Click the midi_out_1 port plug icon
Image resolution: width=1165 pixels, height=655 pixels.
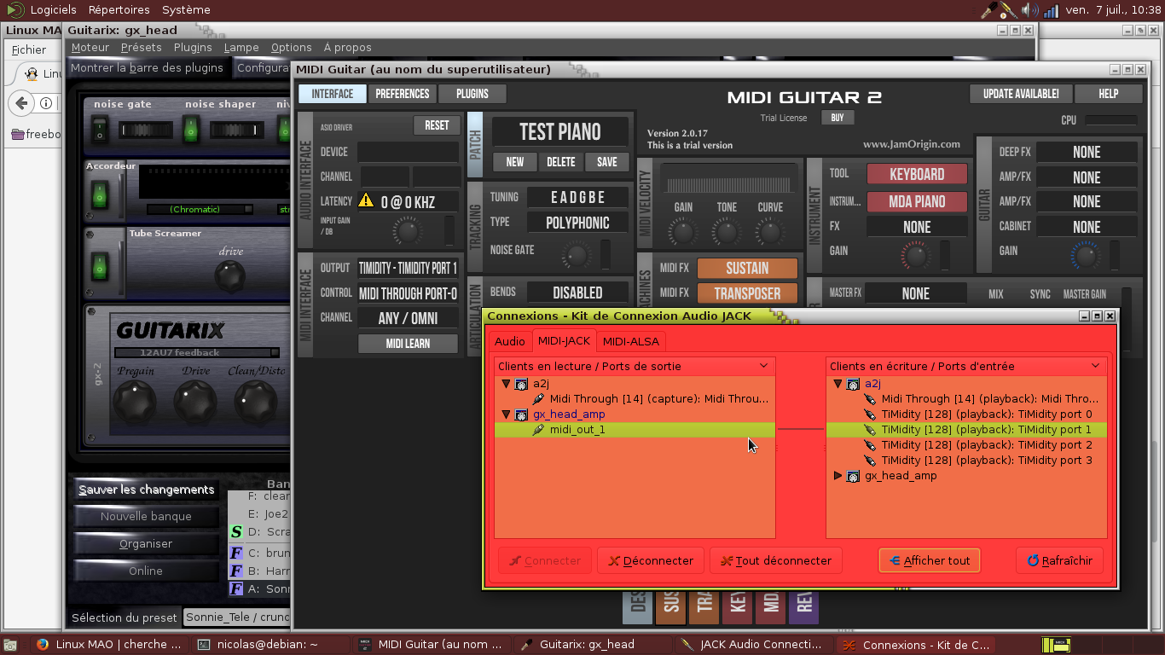point(538,430)
